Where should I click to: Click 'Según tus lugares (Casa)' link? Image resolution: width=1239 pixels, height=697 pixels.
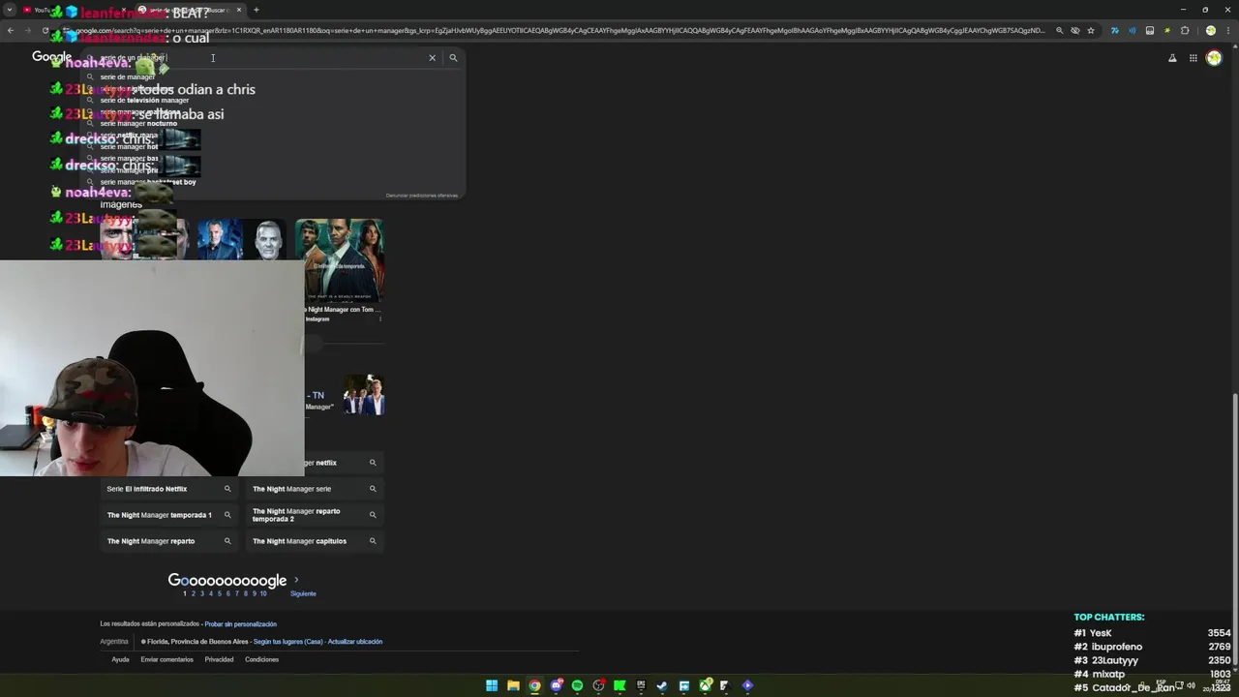pos(287,642)
